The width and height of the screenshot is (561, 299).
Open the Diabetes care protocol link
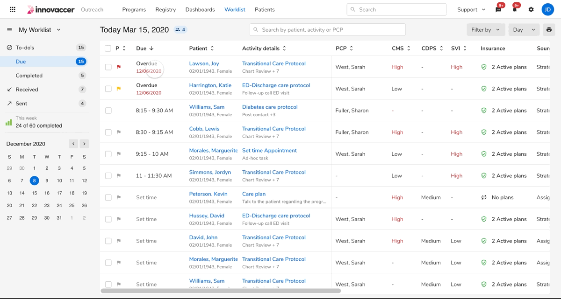[x=270, y=107]
